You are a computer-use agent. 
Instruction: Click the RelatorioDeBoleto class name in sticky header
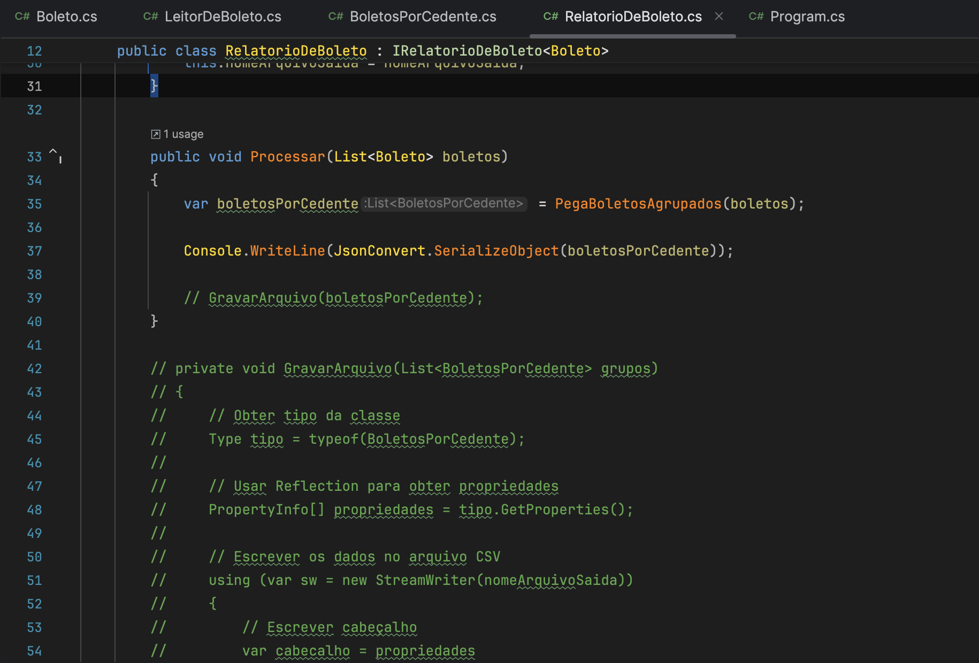(296, 51)
